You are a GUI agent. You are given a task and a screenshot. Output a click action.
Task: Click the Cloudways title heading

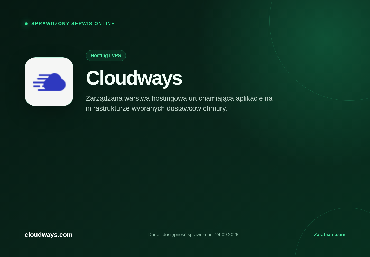134,78
